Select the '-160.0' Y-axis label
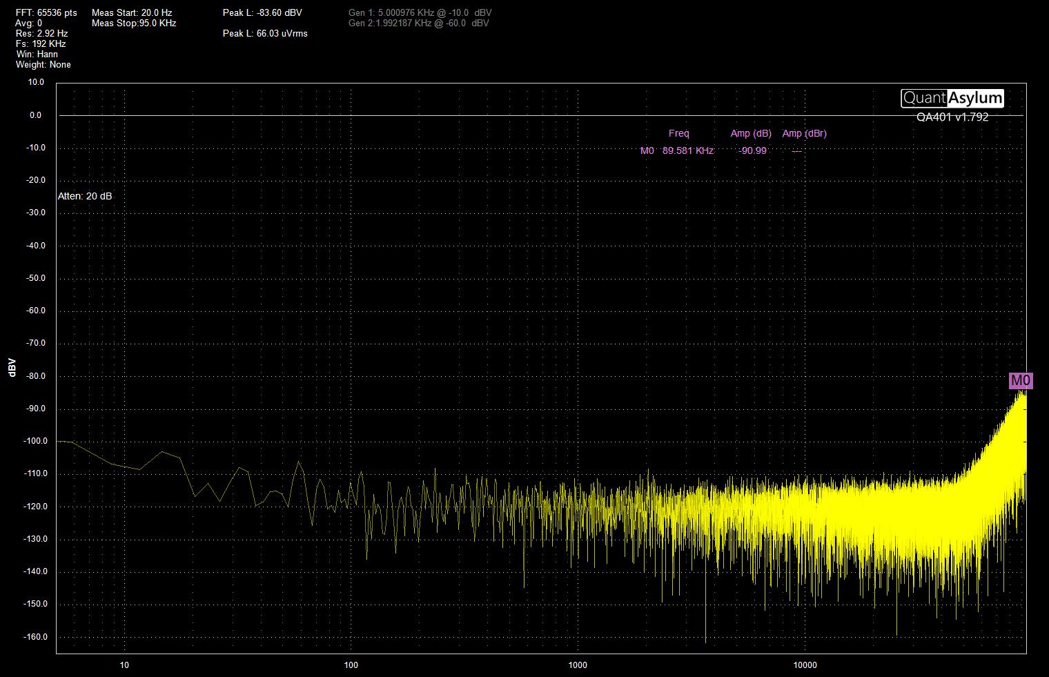 pos(35,637)
